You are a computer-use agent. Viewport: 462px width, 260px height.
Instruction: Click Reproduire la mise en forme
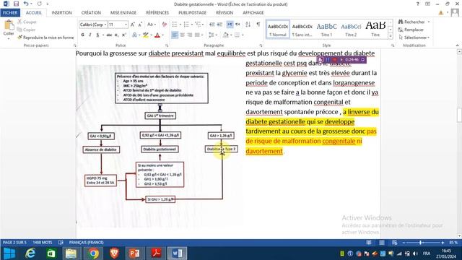click(45, 38)
